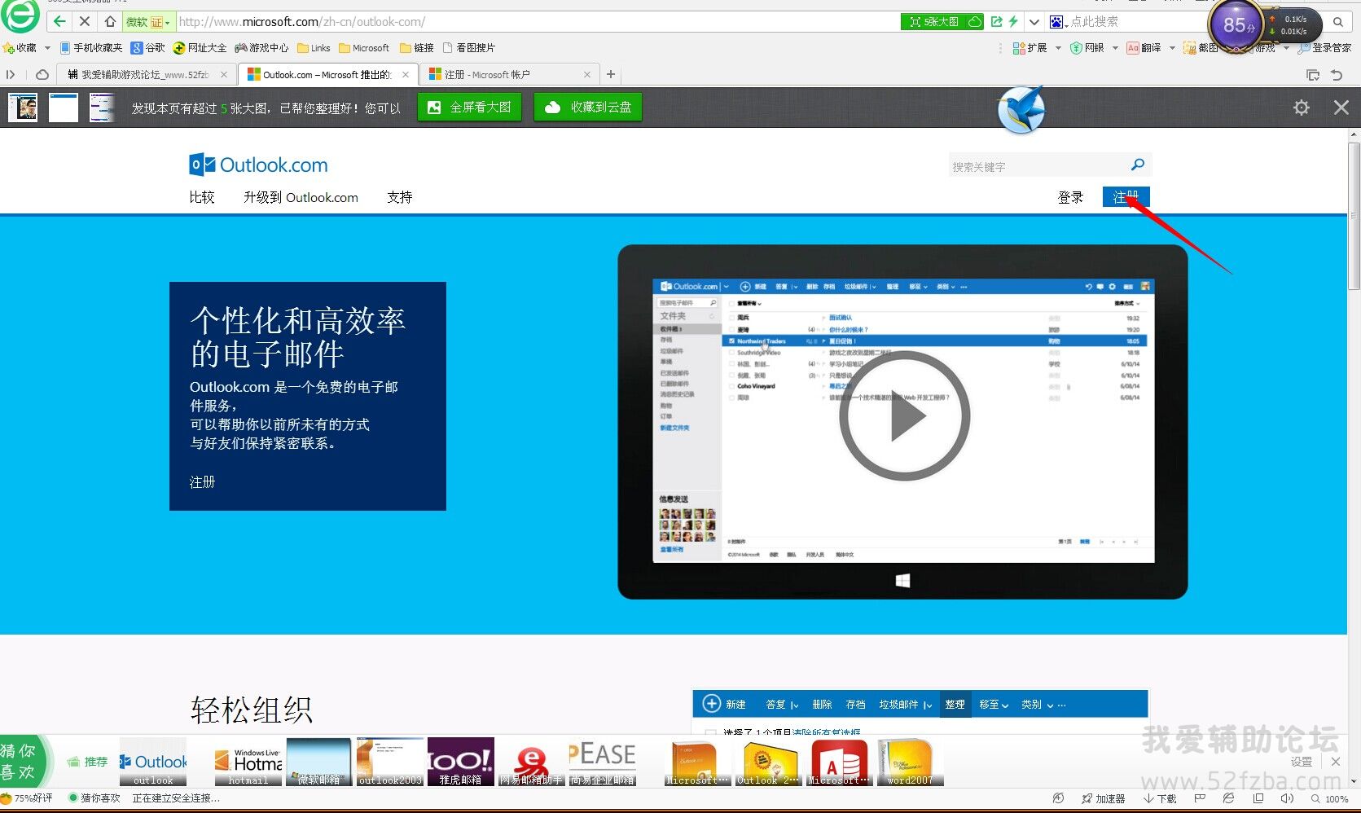
Task: Click the cloud icon left of tabs
Action: [x=42, y=74]
